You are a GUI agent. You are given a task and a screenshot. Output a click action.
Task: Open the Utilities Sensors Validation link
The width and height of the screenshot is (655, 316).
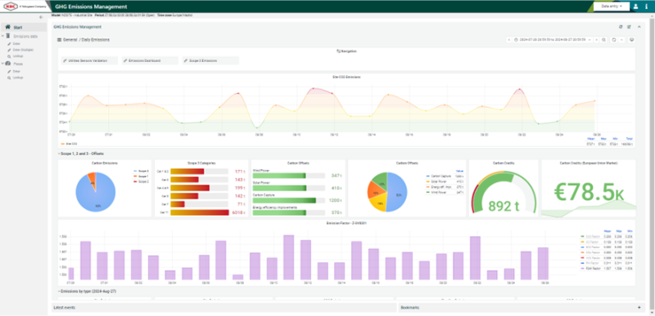pos(89,60)
